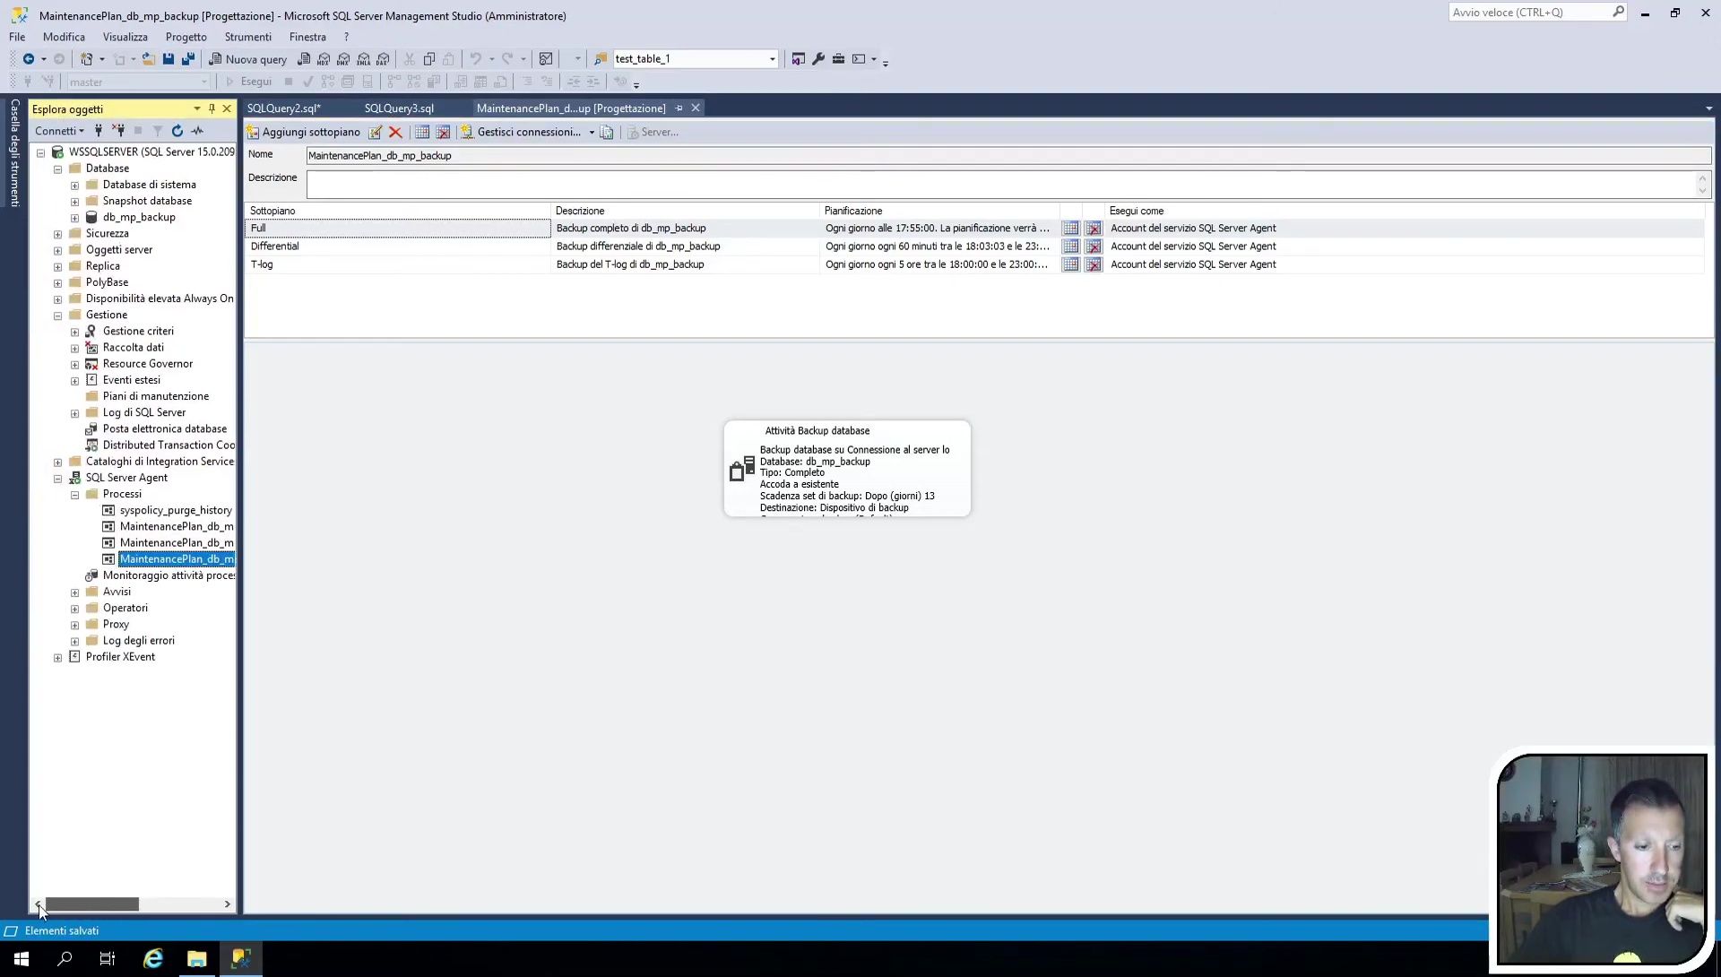Expand the Log di SQL Server node
1721x977 pixels.
[75, 413]
